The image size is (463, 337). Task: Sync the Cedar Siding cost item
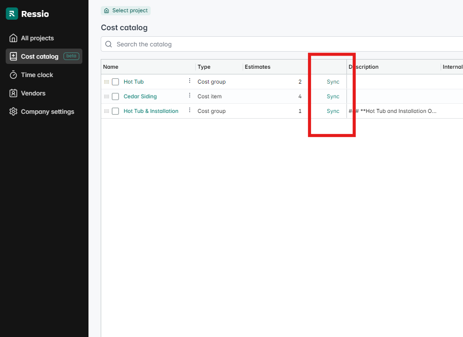pyautogui.click(x=332, y=96)
